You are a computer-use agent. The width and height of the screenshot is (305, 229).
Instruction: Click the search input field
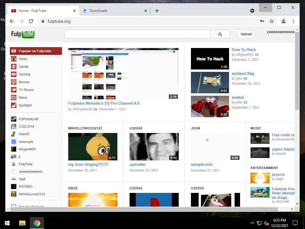point(137,34)
